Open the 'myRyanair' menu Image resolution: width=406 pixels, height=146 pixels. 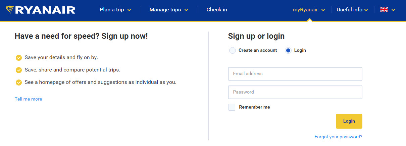305,10
